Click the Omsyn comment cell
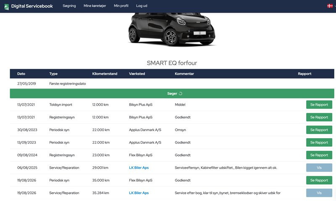This screenshot has width=336, height=201. tap(180, 130)
